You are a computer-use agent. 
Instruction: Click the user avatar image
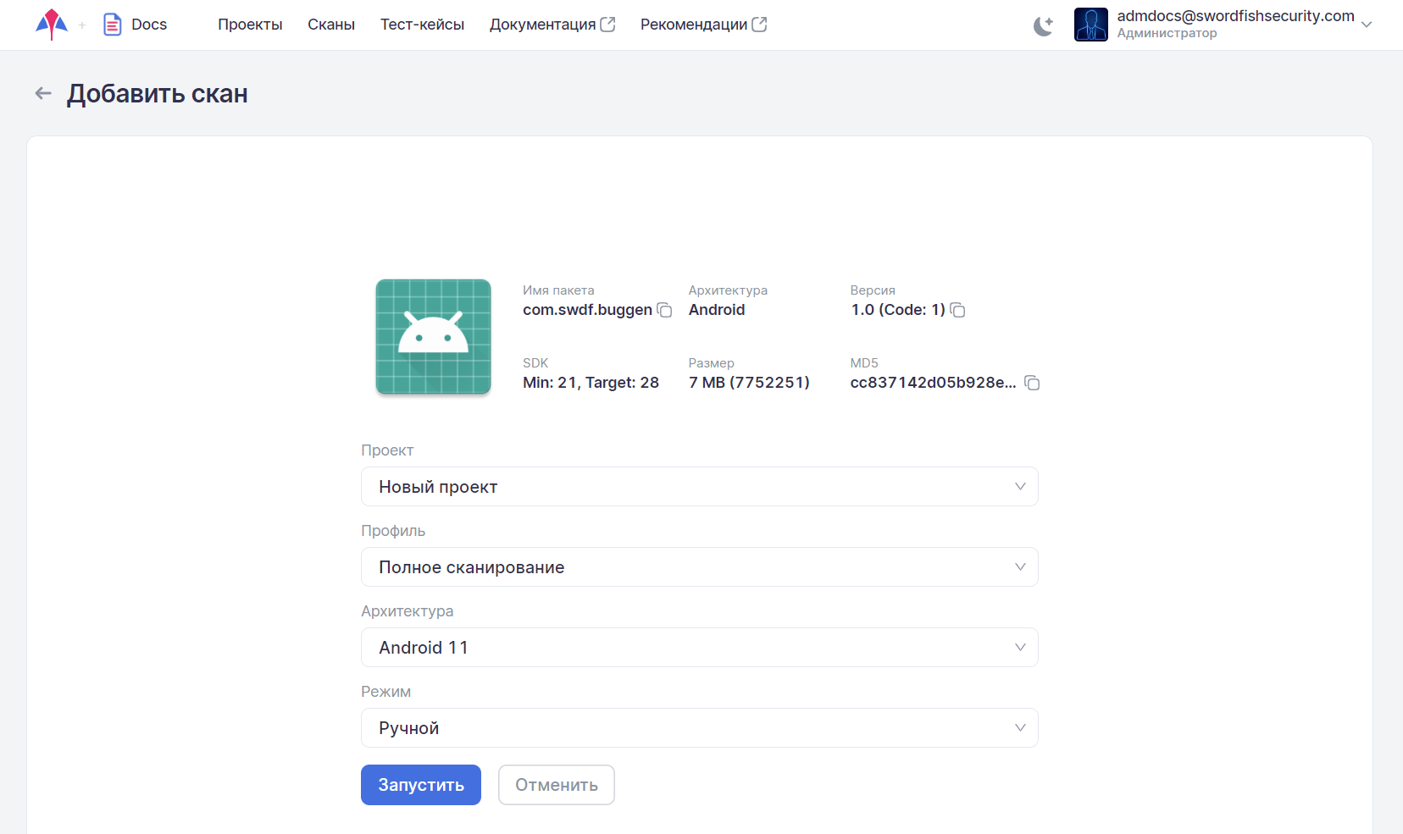1090,25
